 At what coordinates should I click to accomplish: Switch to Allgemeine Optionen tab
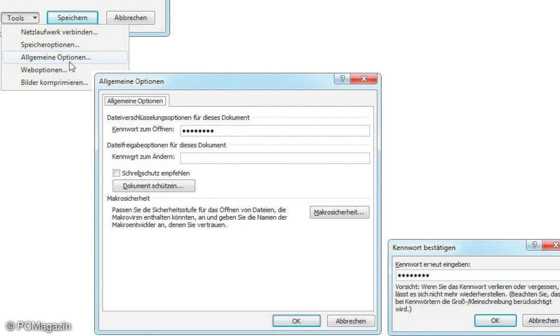pos(135,101)
